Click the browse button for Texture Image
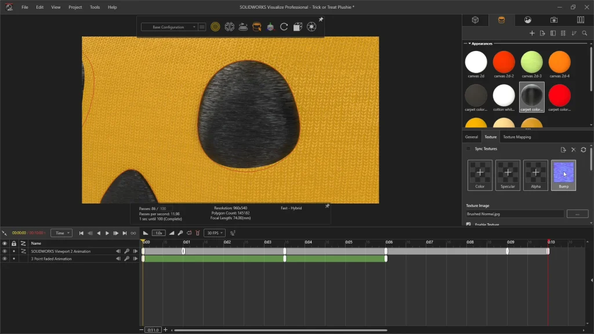 coord(577,214)
